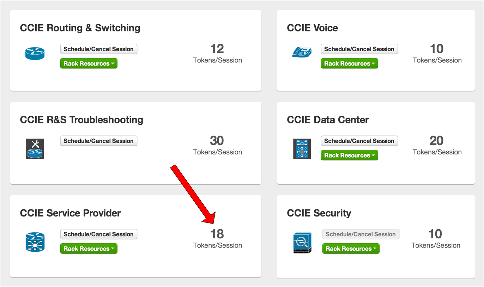The width and height of the screenshot is (484, 287).
Task: Click the 18 tokens value for Service Provider
Action: point(217,234)
